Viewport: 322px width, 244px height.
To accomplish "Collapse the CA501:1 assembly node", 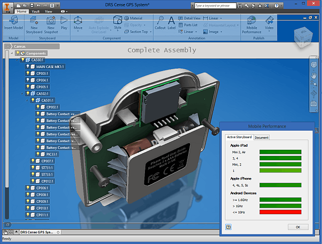I will tap(27, 100).
